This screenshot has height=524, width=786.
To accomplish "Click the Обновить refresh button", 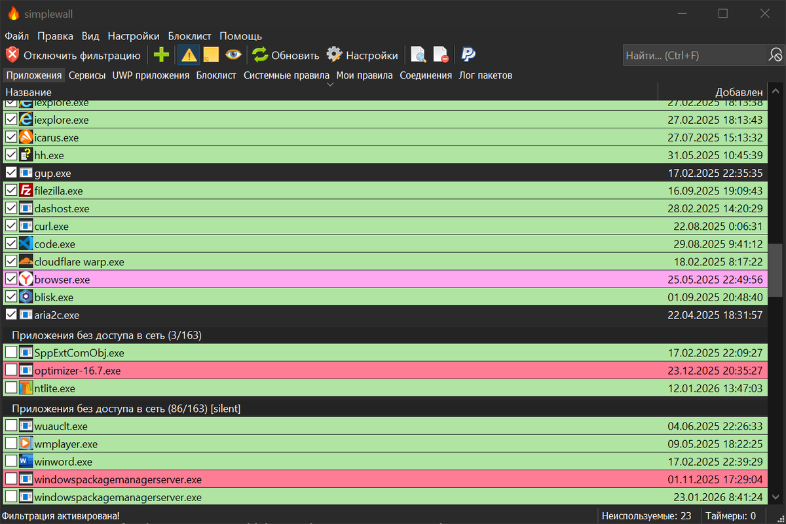I will point(286,55).
